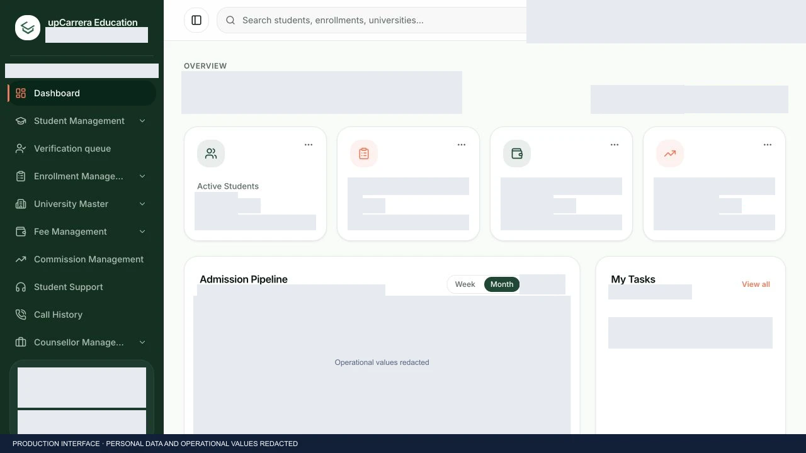Click the Commission Management trend icon
Screen dimensions: 806x453
pyautogui.click(x=21, y=259)
